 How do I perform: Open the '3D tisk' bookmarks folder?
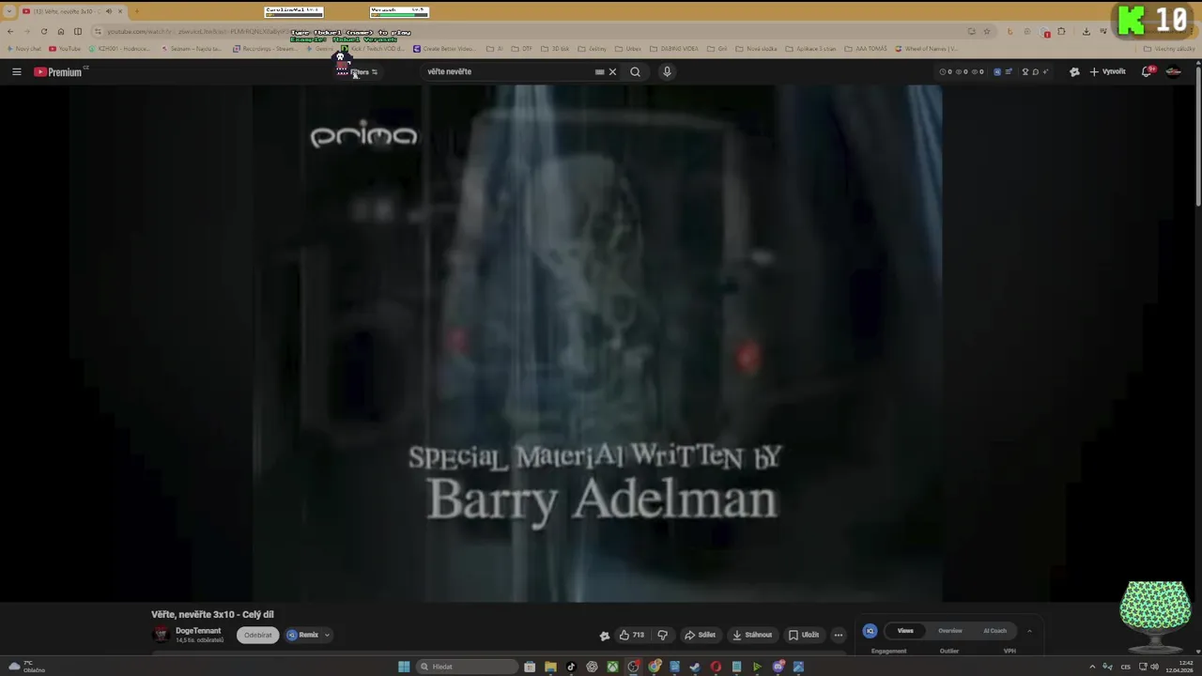[556, 49]
